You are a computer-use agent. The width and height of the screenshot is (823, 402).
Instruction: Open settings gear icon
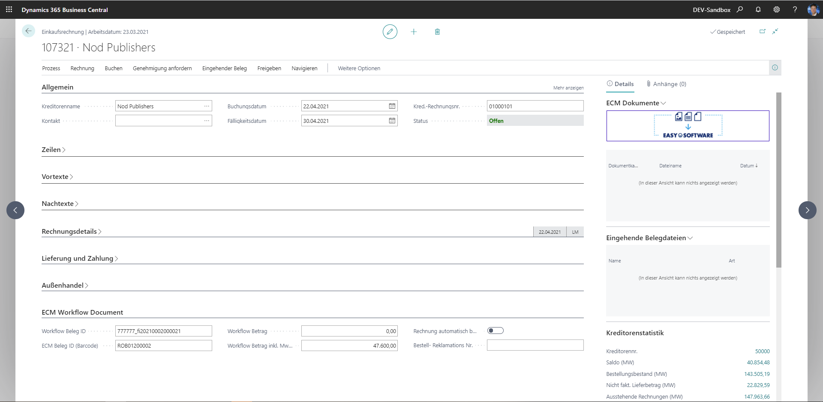[x=777, y=9]
